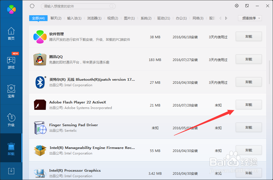Click the 软件管理 title text
The image size is (273, 180).
coord(57,34)
